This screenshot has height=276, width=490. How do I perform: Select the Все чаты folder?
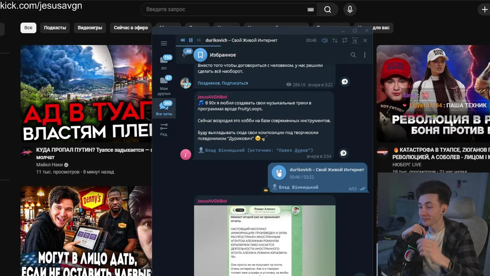164,108
